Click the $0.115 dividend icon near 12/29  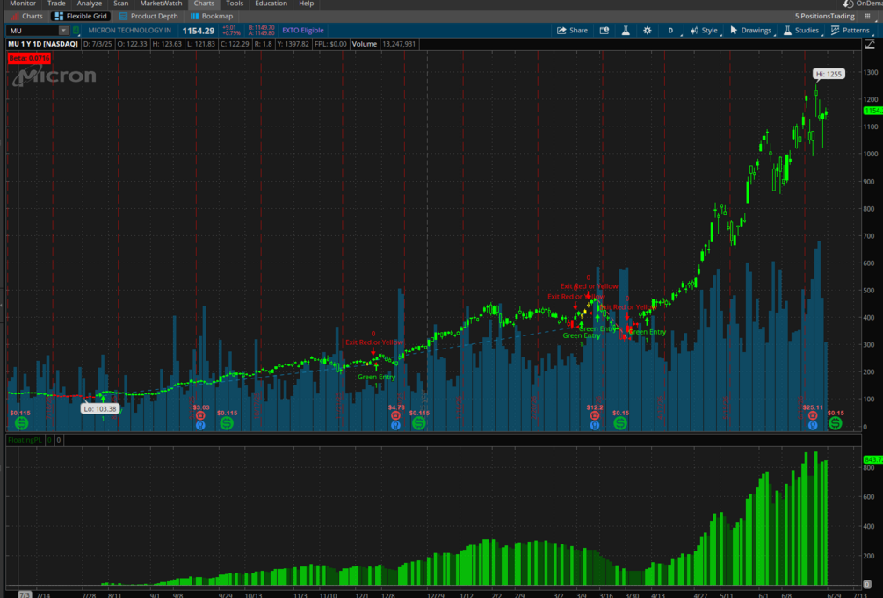pos(418,423)
